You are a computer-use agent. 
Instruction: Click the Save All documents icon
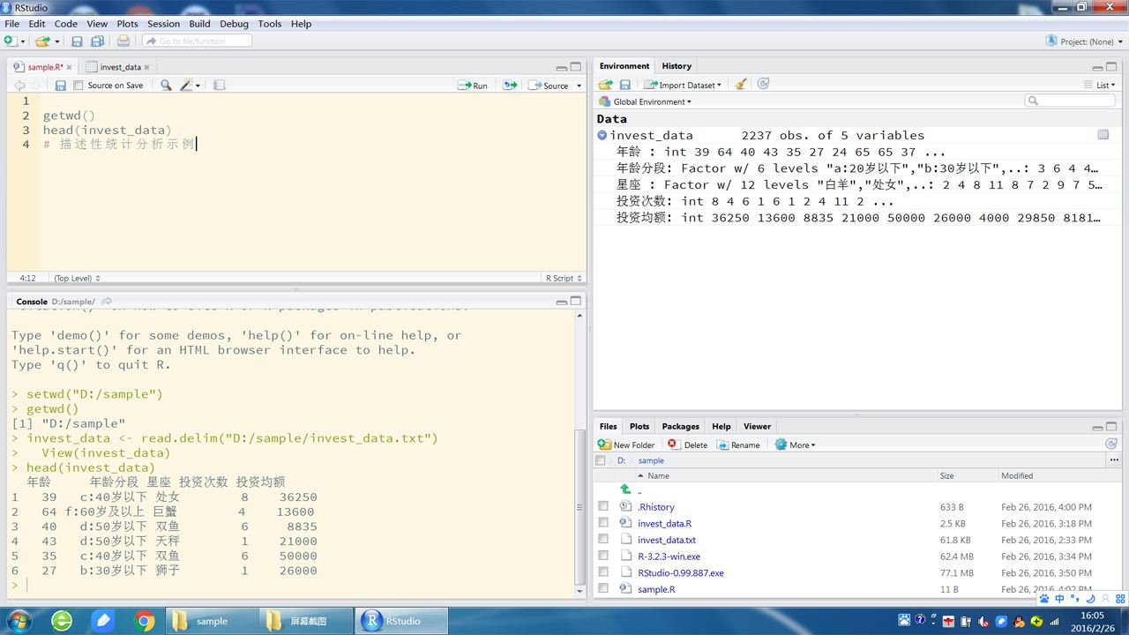pos(97,41)
